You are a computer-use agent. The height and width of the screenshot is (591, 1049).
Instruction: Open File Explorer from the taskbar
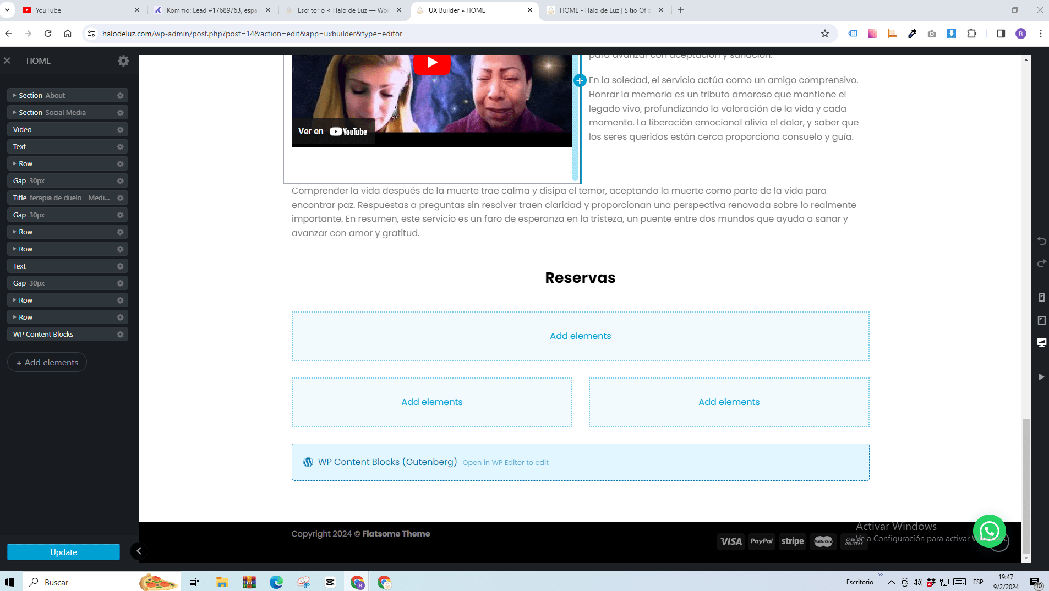(x=222, y=582)
